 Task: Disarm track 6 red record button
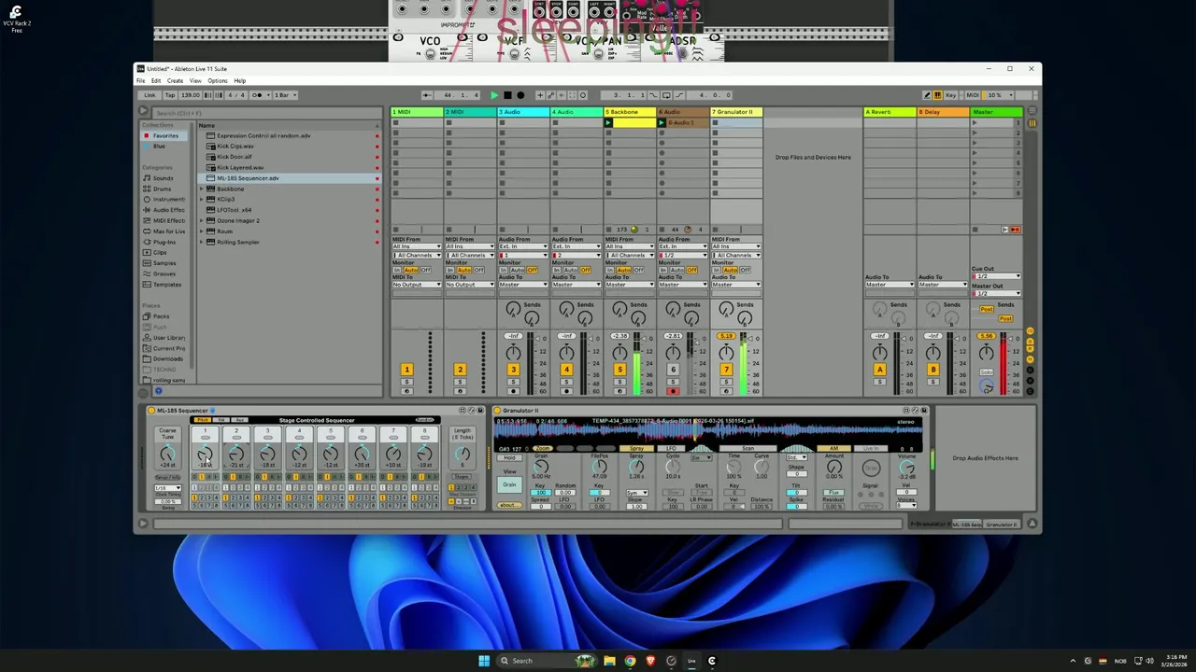[x=673, y=391]
